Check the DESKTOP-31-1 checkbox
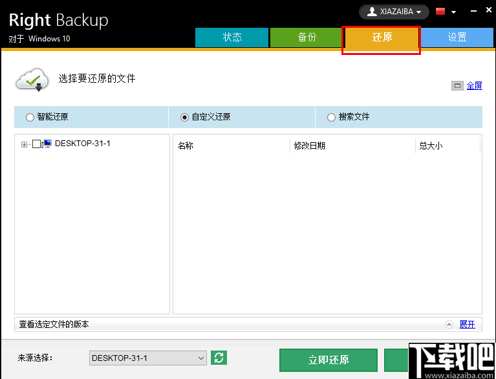This screenshot has height=379, width=496. pos(36,144)
